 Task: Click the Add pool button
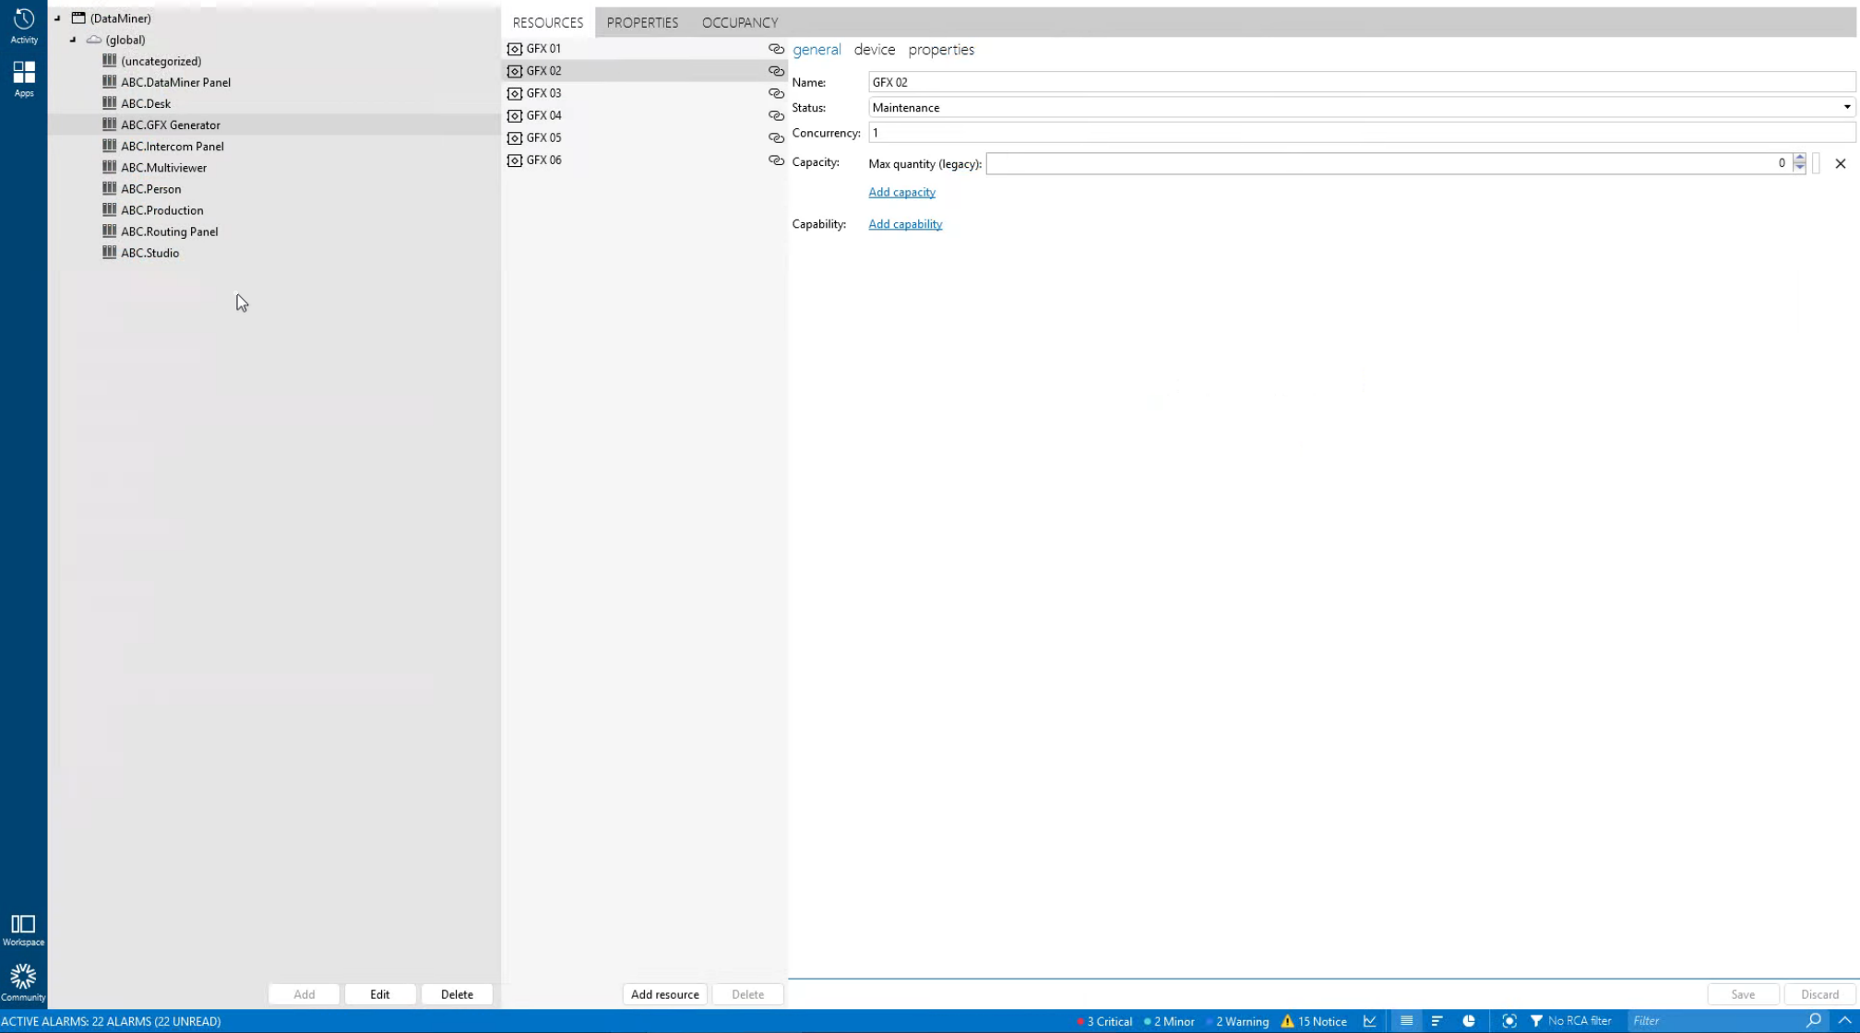(x=304, y=994)
